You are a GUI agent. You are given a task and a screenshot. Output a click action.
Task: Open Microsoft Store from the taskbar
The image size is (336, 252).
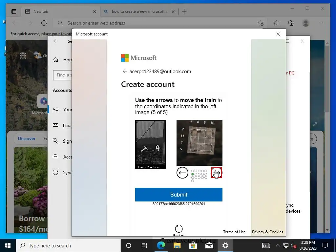[193, 245]
